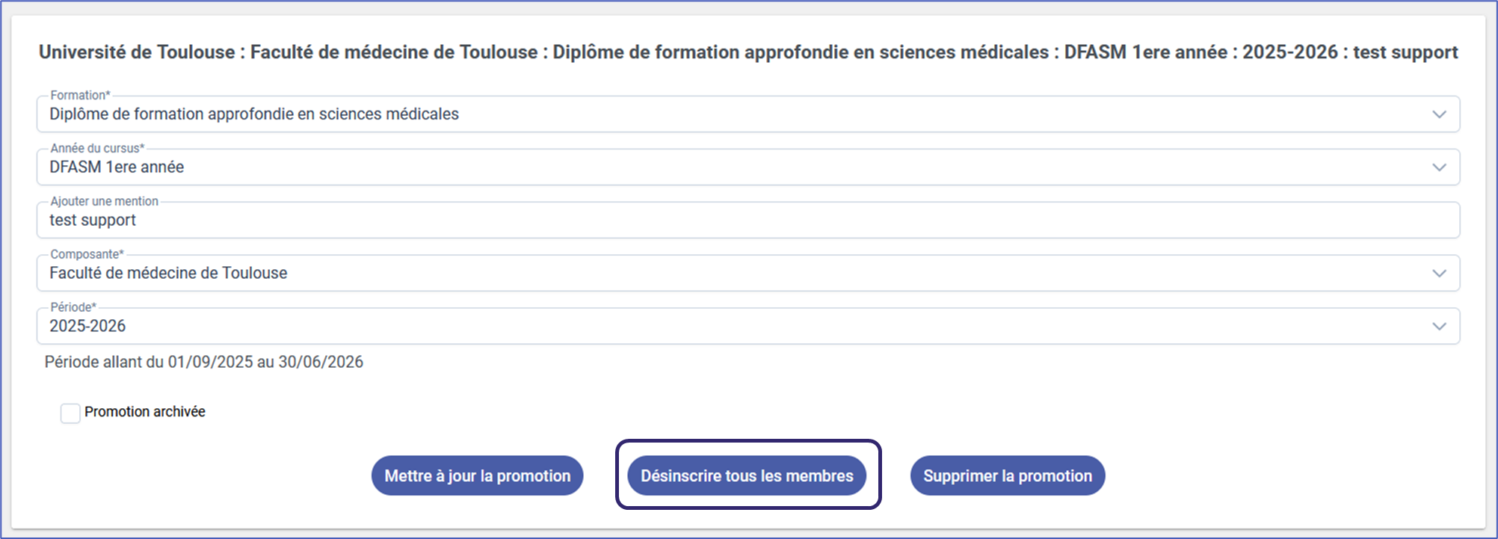Click the chevron arrow of Année du cursus

(1439, 167)
